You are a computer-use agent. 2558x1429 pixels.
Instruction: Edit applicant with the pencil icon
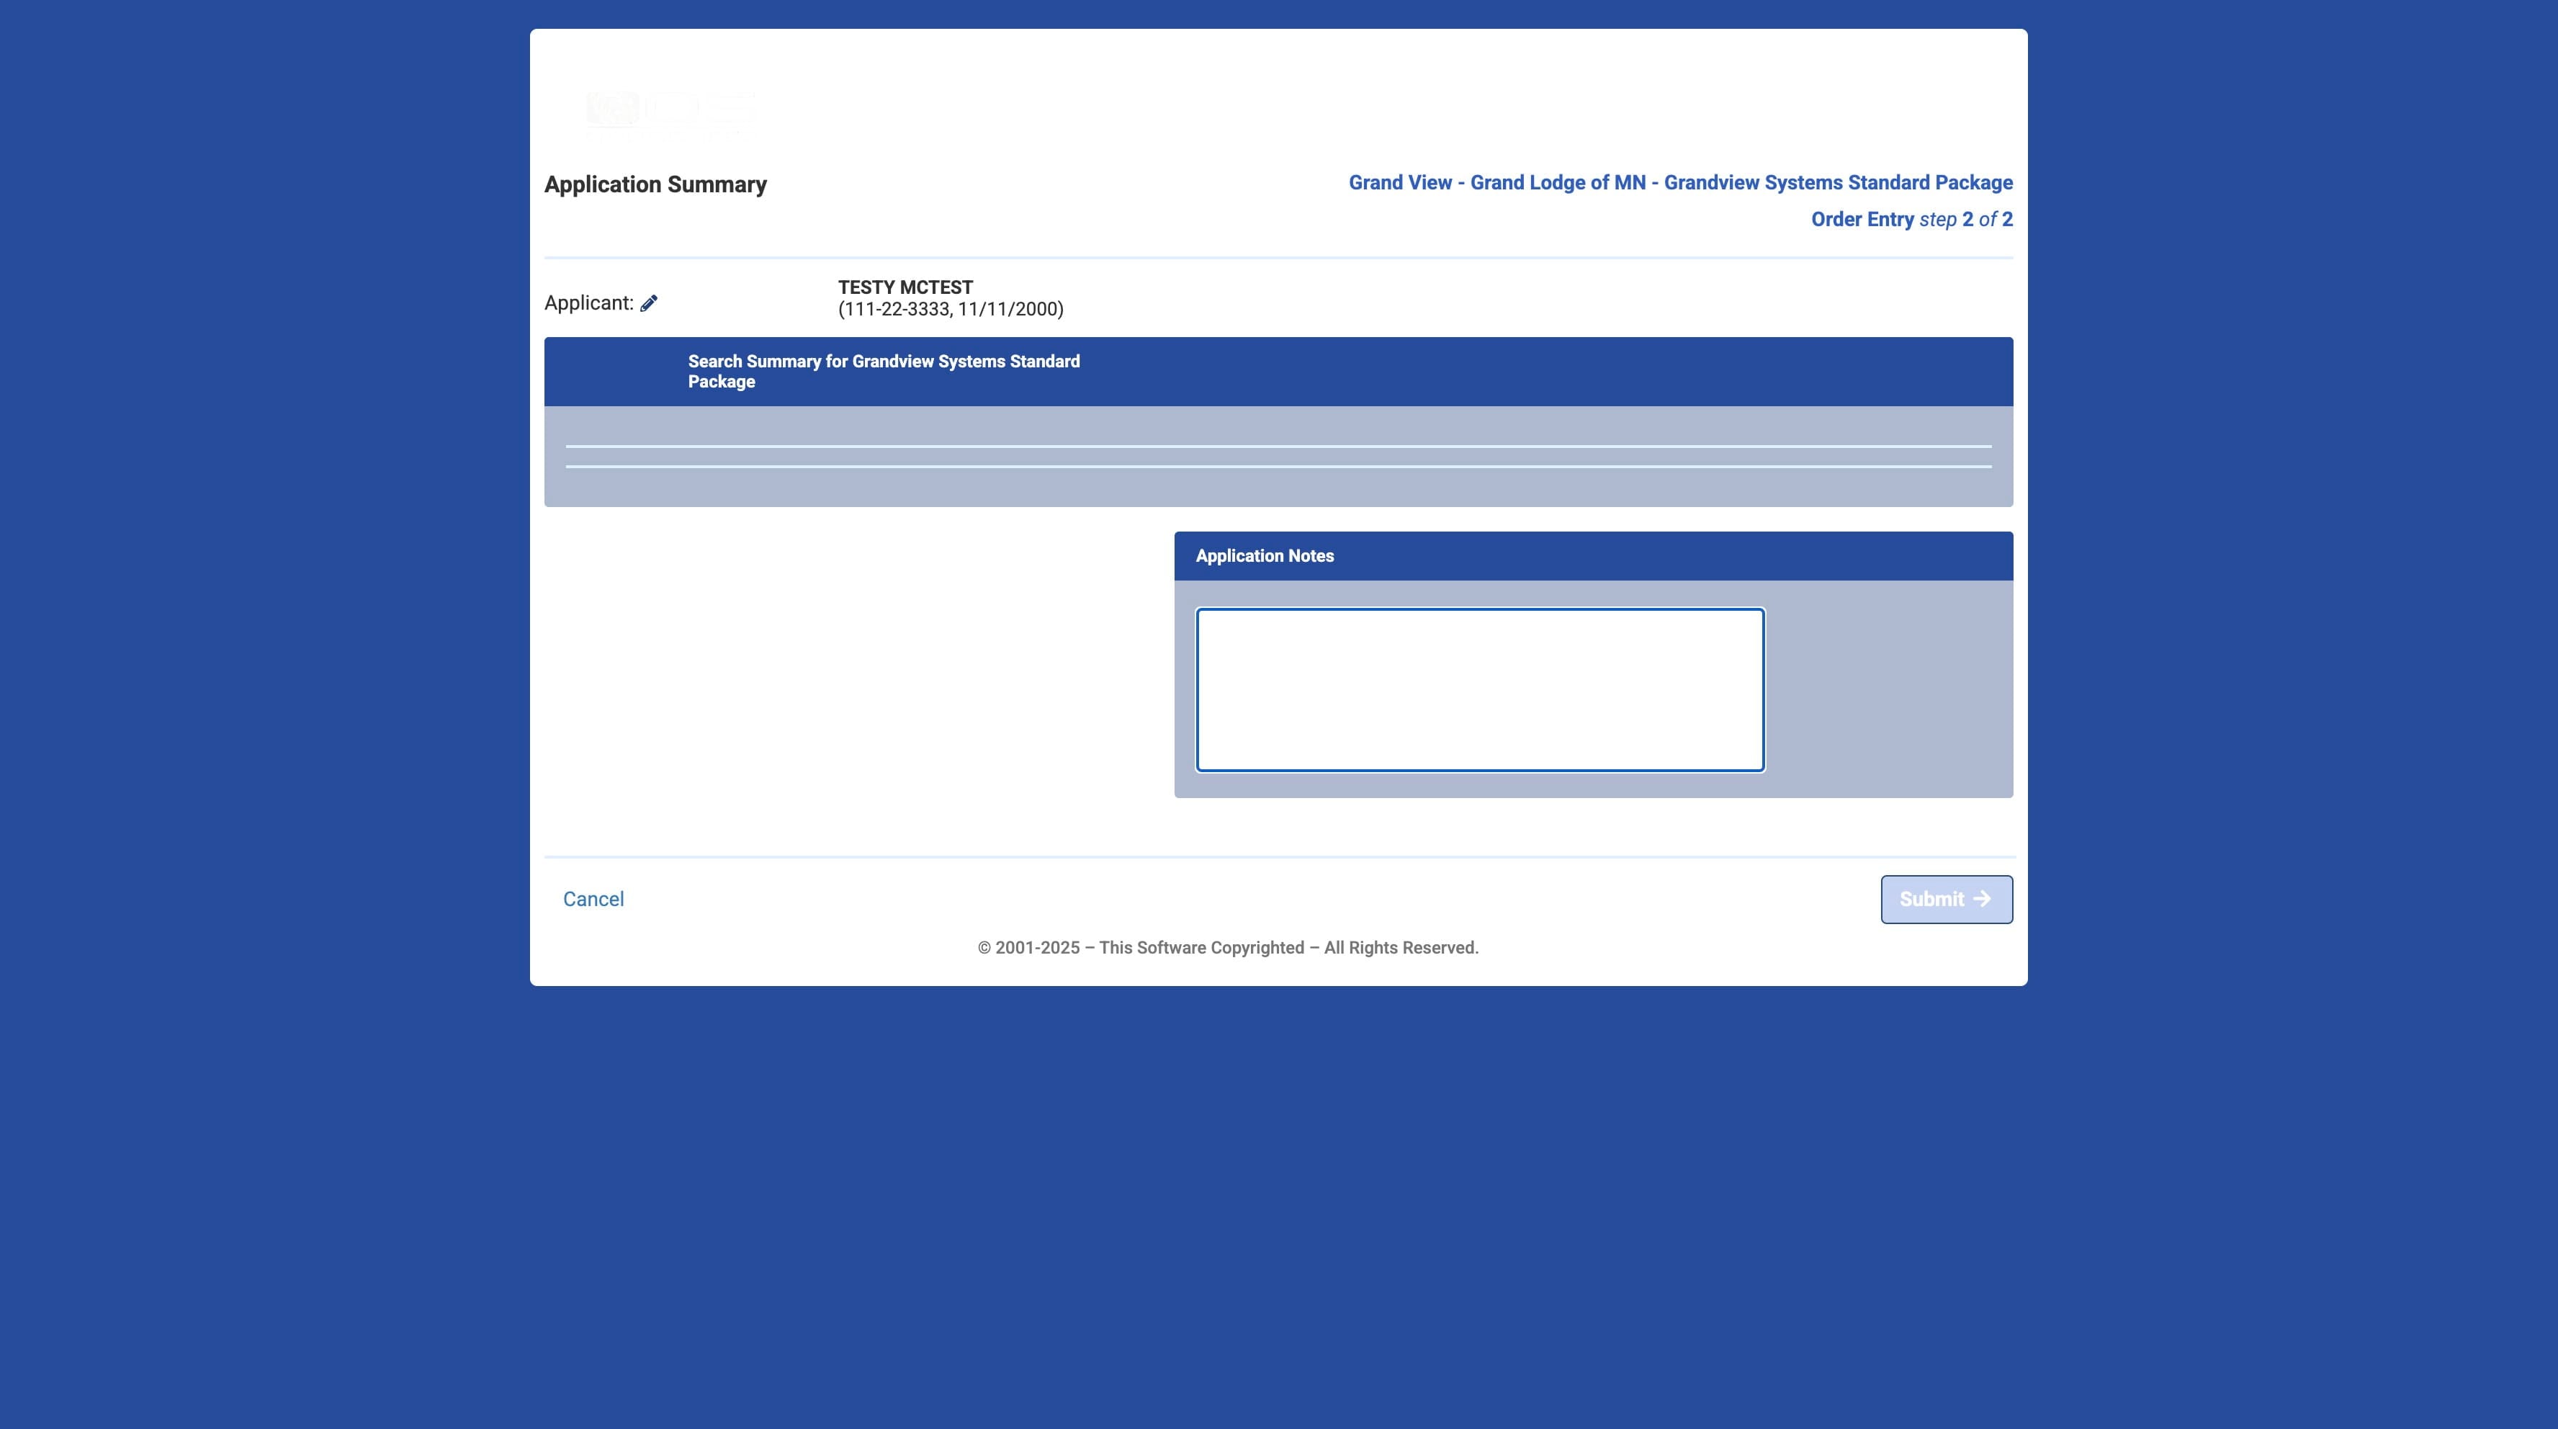pyautogui.click(x=648, y=304)
